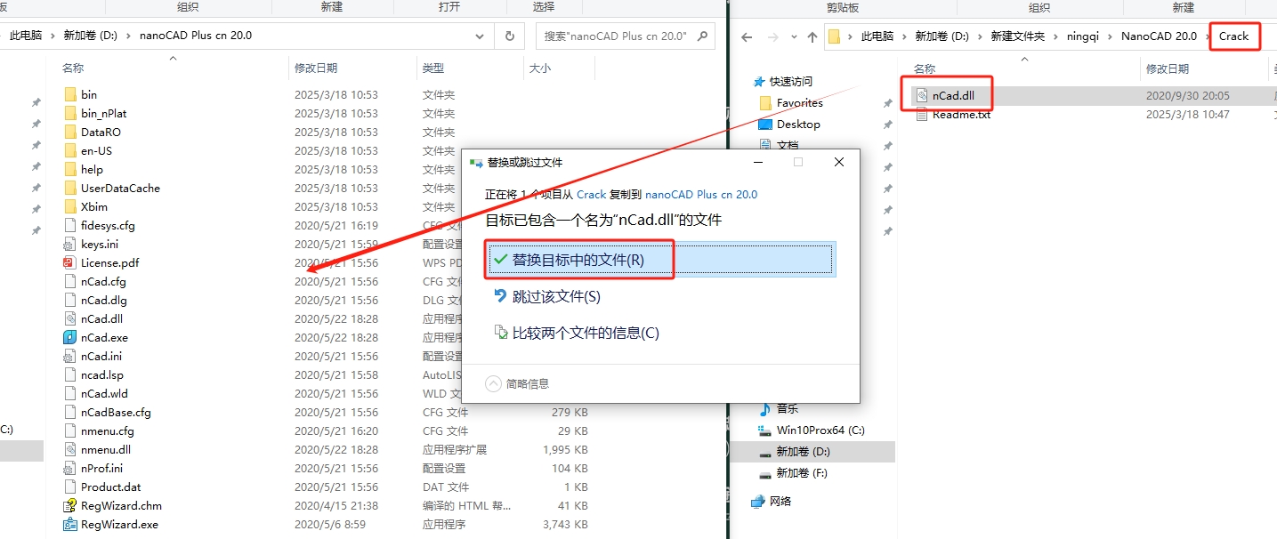The height and width of the screenshot is (539, 1277).
Task: Click the RegWizard.chm help file icon
Action: tap(70, 505)
